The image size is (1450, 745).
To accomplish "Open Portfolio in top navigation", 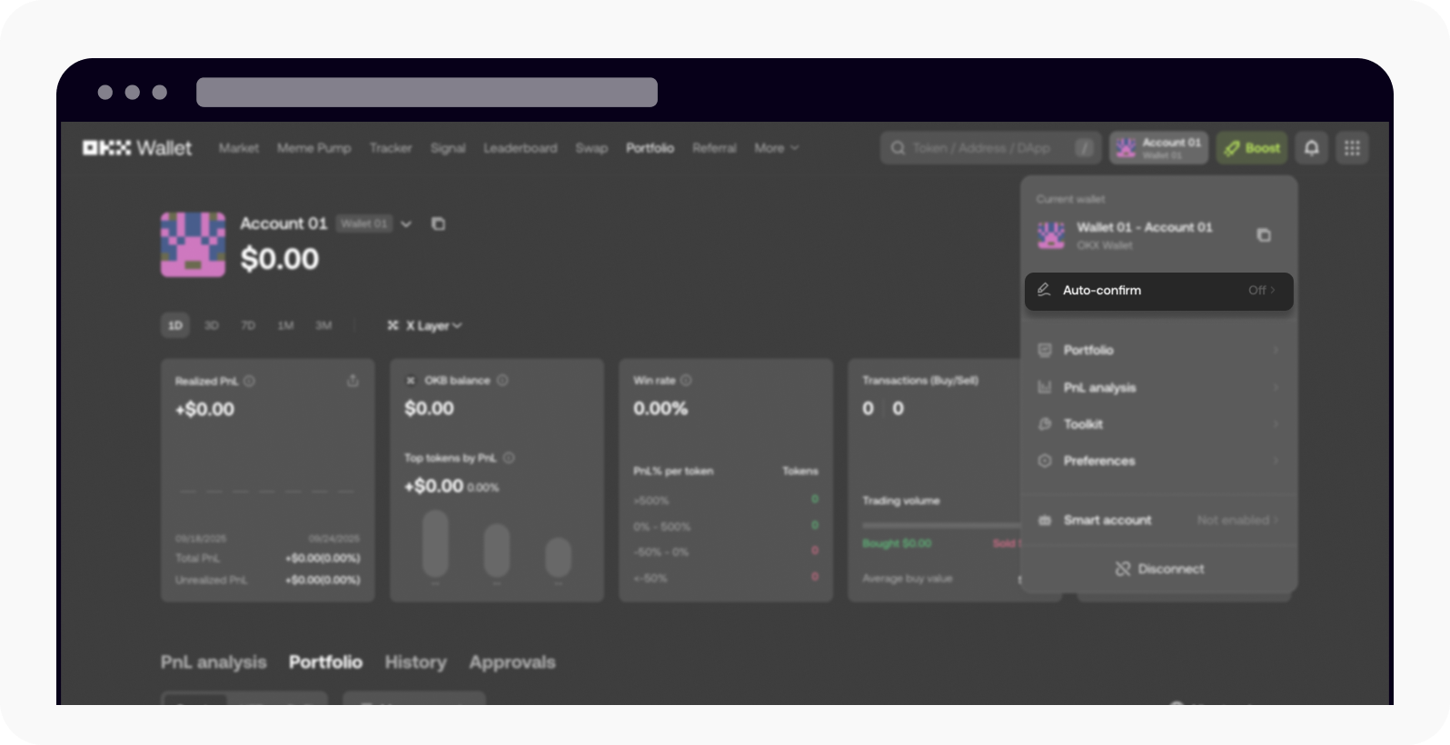I will pos(650,148).
